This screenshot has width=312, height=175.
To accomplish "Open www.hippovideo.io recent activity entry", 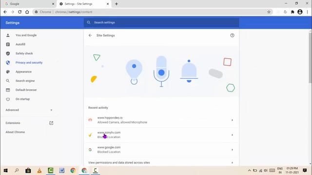I will tap(161, 120).
